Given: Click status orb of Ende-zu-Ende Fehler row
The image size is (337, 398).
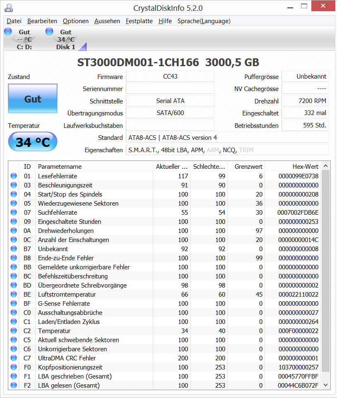Looking at the screenshot, I should [x=14, y=258].
